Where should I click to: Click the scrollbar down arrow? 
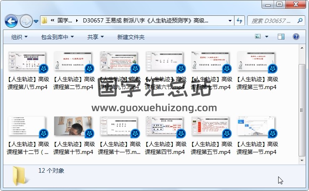[302, 161]
